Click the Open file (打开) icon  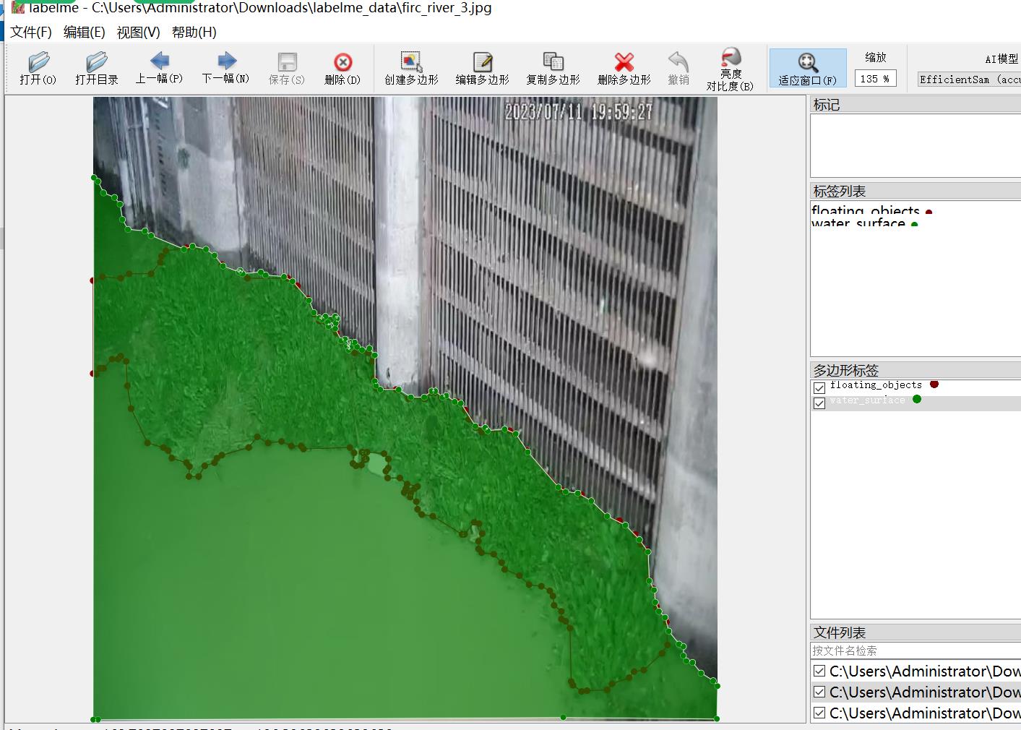coord(38,69)
